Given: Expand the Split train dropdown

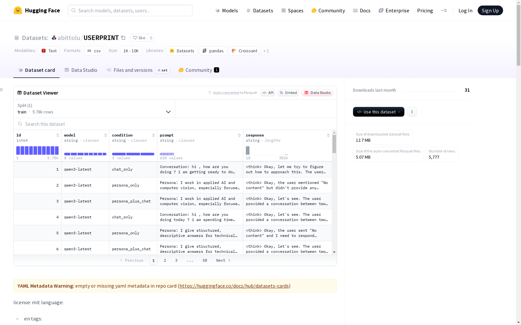Looking at the screenshot, I should (x=94, y=109).
